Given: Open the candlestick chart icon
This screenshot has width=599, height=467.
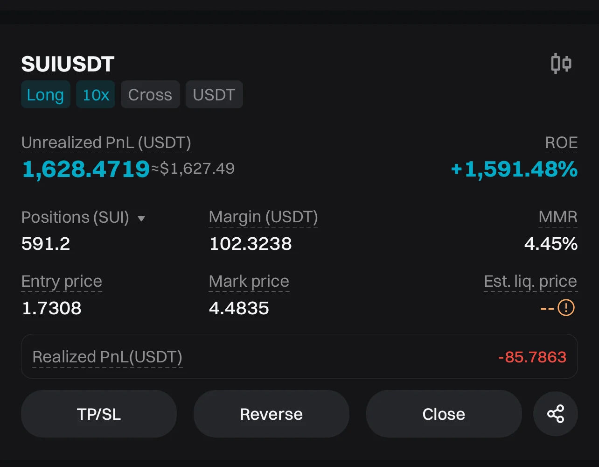Looking at the screenshot, I should pos(561,64).
